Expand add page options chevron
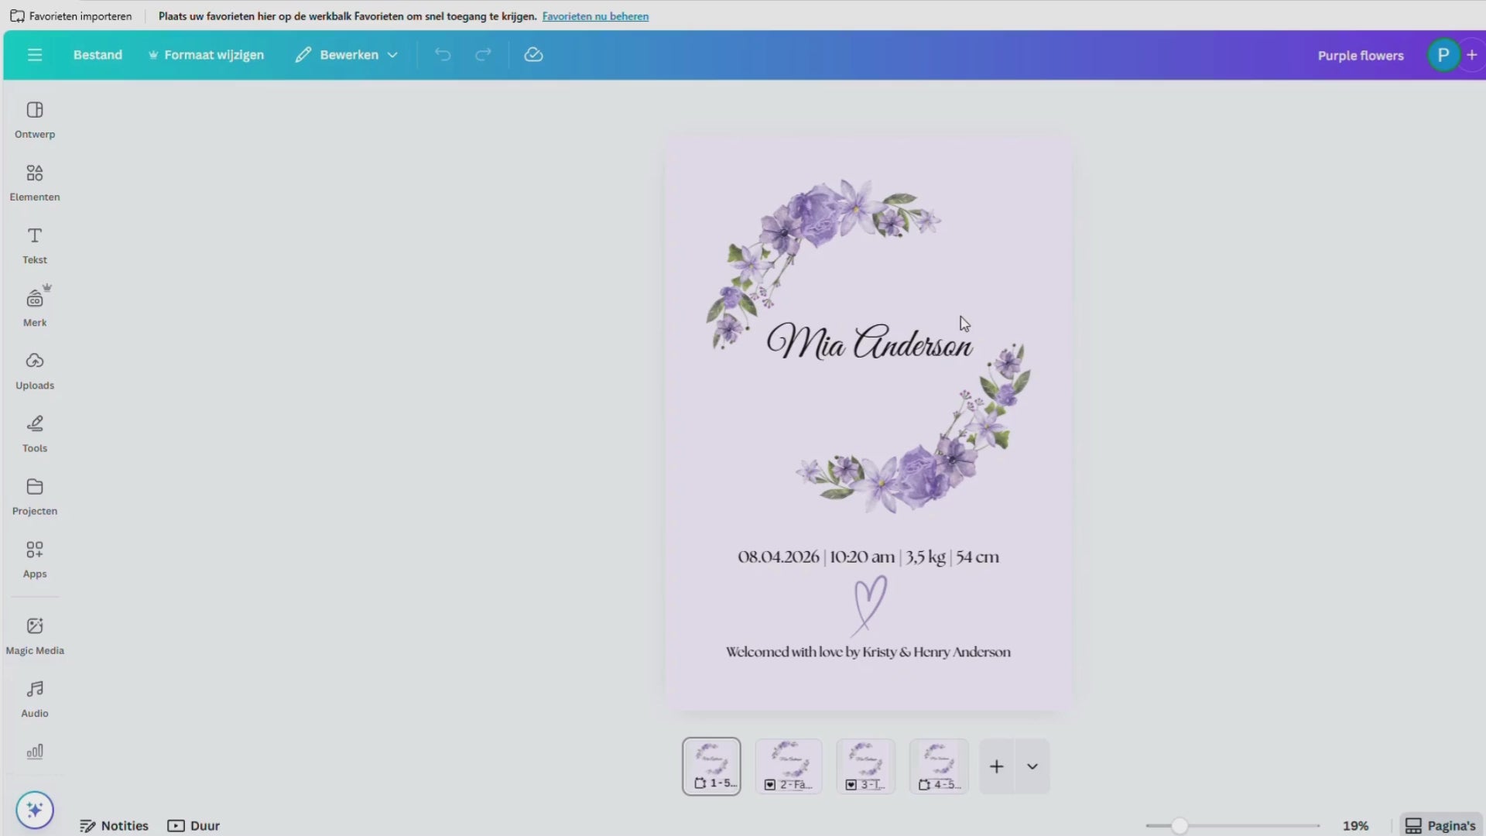Image resolution: width=1486 pixels, height=836 pixels. [1032, 766]
